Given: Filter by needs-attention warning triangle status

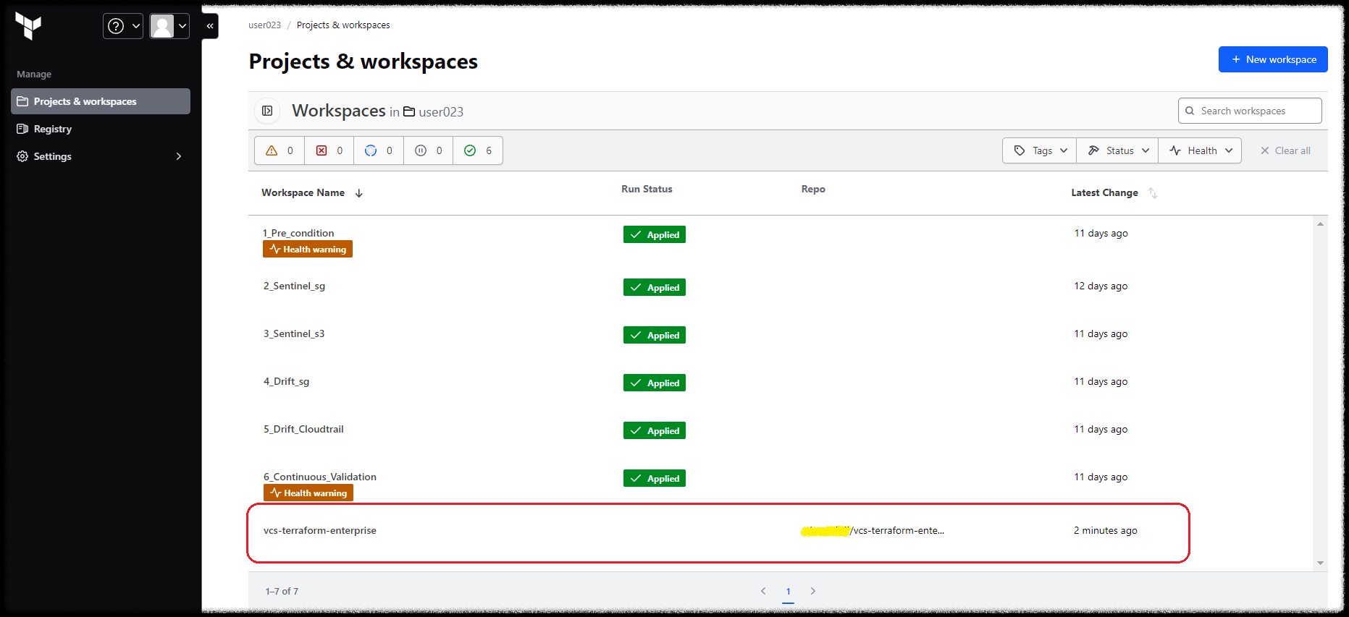Looking at the screenshot, I should [280, 150].
